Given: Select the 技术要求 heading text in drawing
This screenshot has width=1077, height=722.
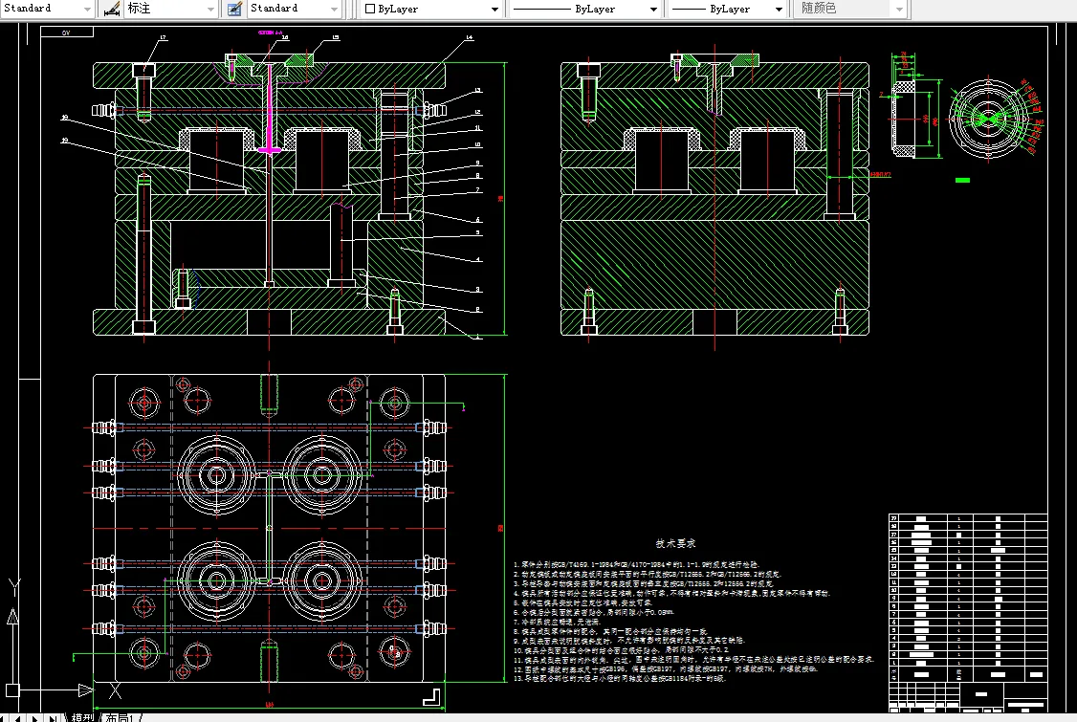Looking at the screenshot, I should coord(676,543).
